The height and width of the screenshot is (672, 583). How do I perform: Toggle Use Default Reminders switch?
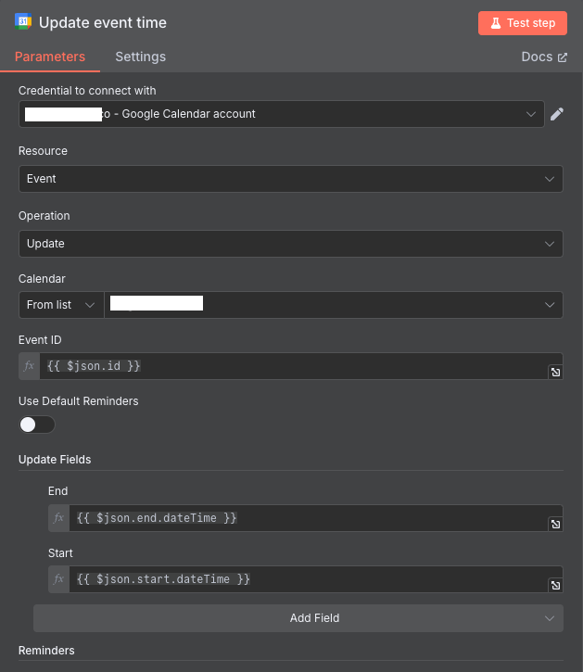[x=37, y=425]
